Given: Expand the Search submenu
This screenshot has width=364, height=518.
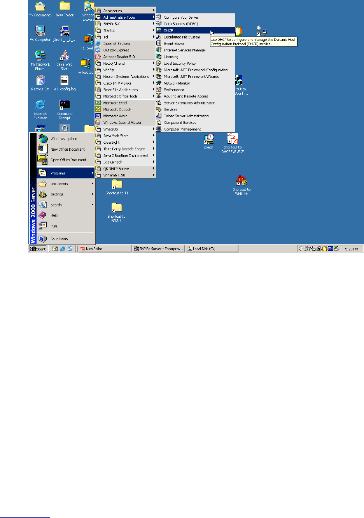Looking at the screenshot, I should click(66, 204).
